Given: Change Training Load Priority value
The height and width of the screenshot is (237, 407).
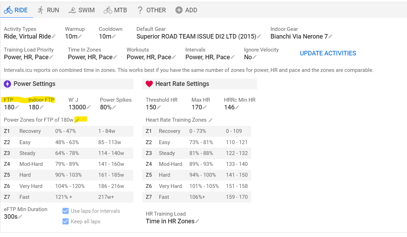Looking at the screenshot, I should [28, 57].
